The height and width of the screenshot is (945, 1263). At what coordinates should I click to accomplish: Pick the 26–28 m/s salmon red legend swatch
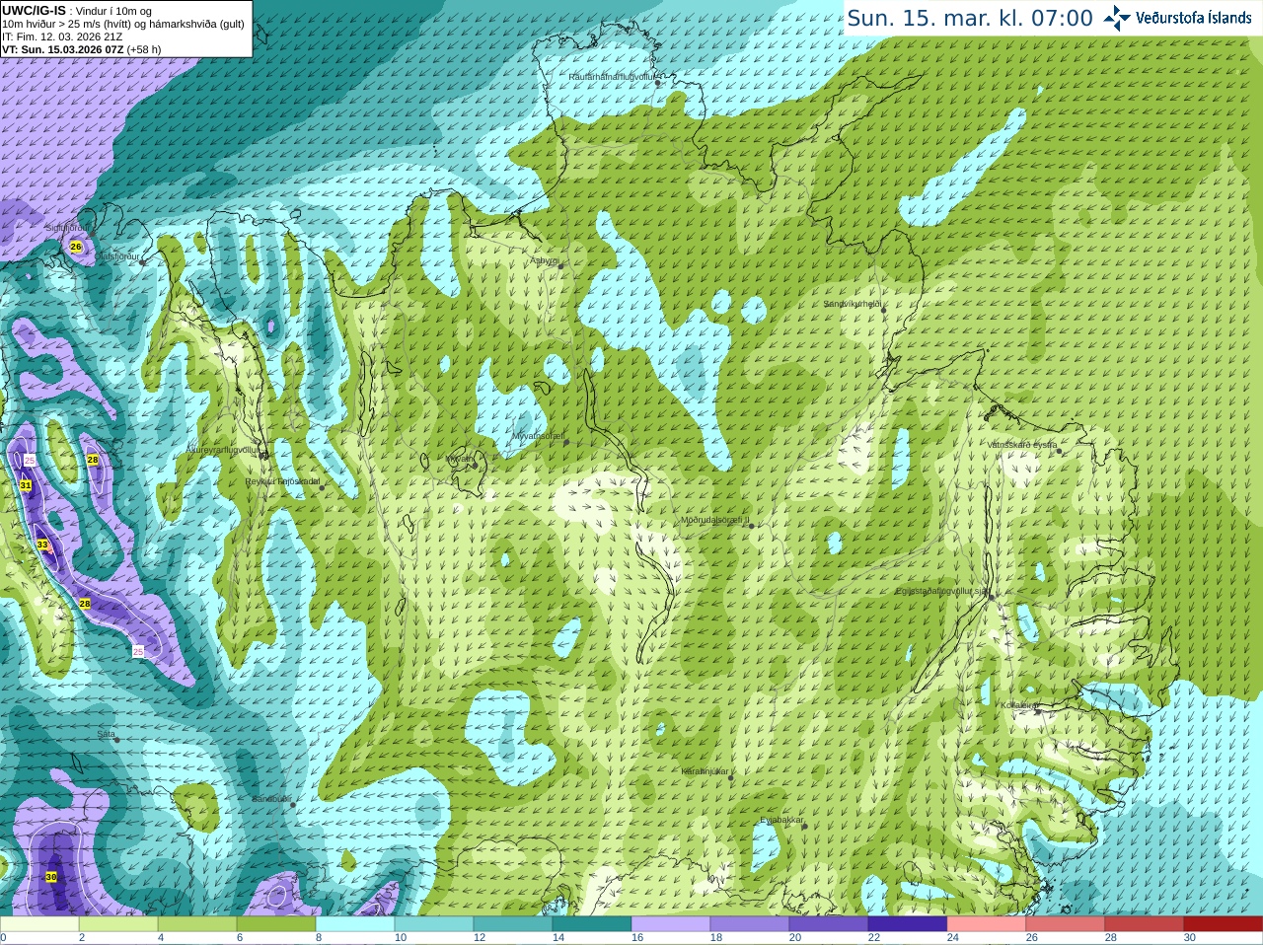[x=1066, y=924]
